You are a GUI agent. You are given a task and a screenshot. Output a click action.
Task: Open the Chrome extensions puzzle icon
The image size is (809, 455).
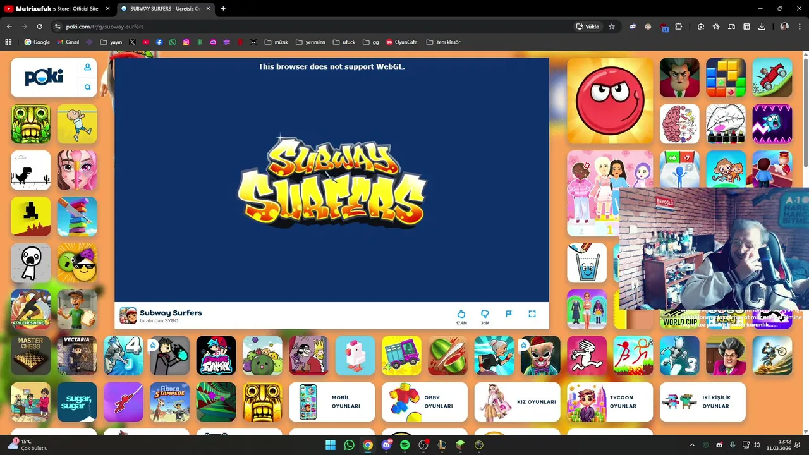[x=679, y=27]
